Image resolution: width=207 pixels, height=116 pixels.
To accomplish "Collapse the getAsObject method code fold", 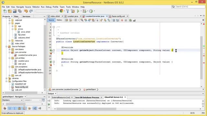I will coord(54,50).
